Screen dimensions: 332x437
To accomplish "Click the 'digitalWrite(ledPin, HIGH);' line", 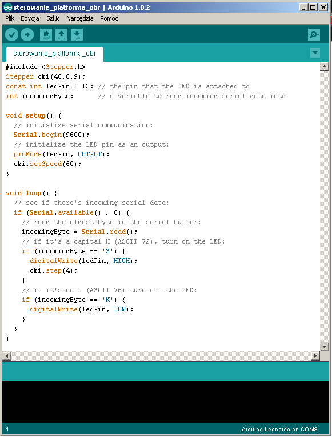I will point(83,261).
